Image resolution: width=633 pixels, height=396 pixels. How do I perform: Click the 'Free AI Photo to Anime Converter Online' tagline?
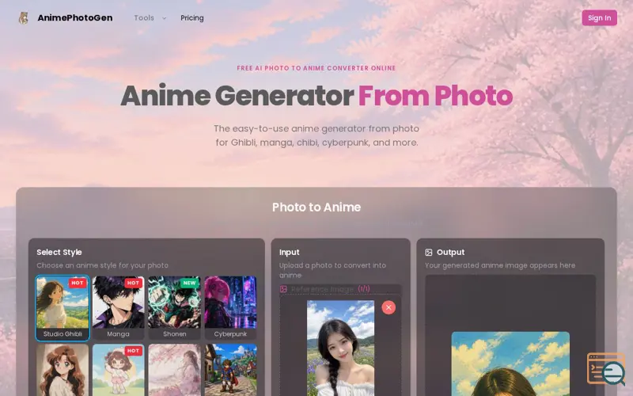click(316, 68)
